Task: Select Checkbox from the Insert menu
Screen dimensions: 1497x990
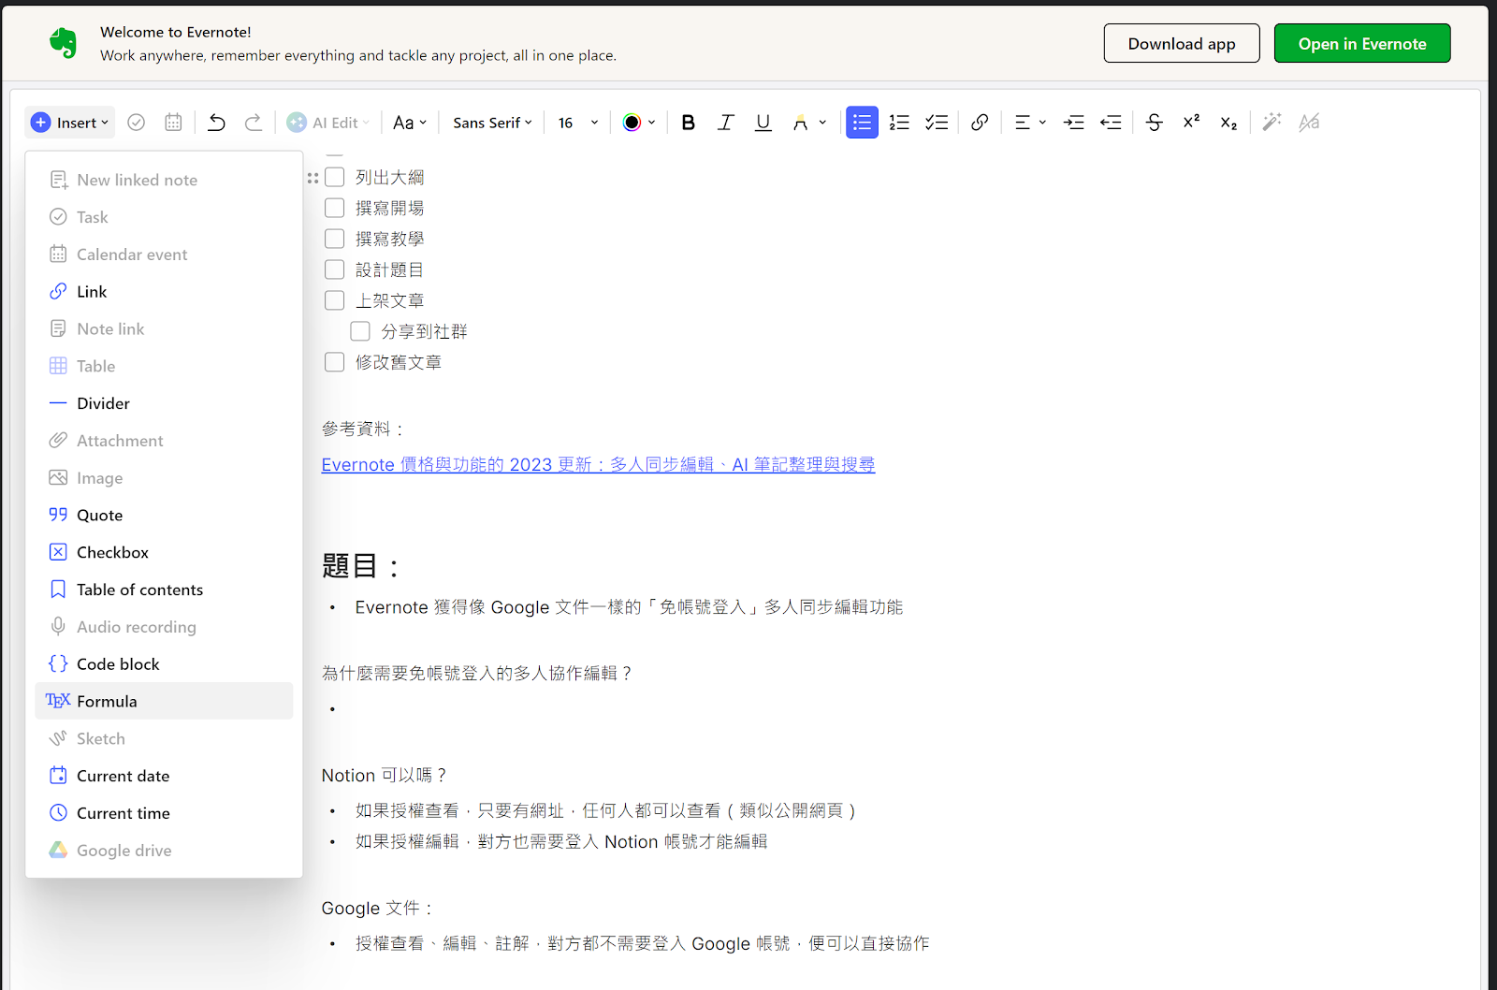Action: (164, 552)
